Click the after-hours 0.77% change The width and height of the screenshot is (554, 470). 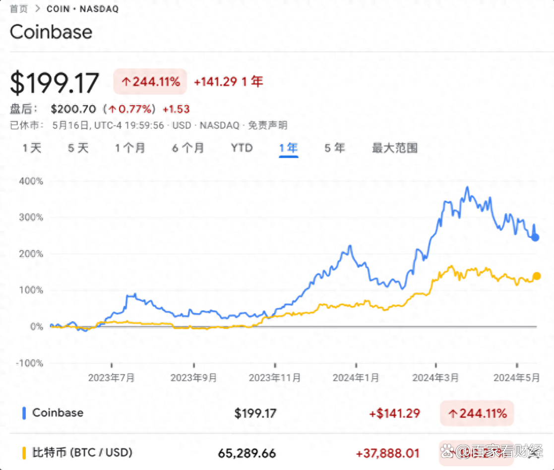[x=129, y=109]
